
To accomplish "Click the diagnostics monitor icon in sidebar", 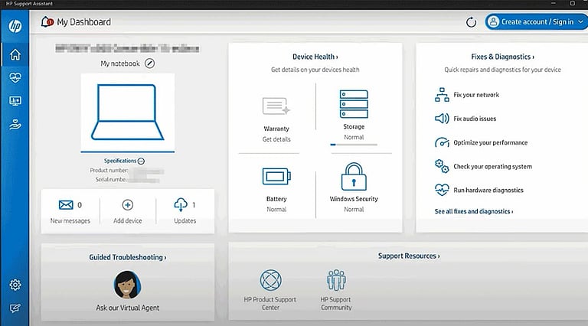I will coord(15,101).
